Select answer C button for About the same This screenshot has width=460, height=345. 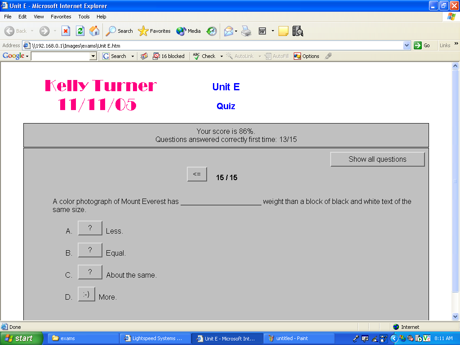[x=90, y=272]
